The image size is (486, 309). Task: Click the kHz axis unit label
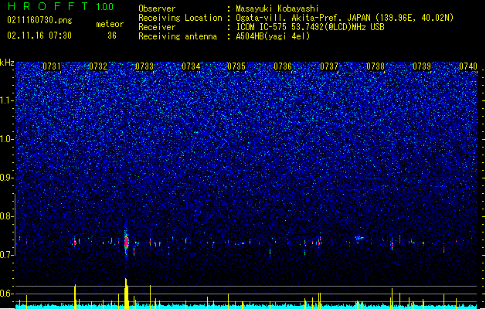coord(7,63)
